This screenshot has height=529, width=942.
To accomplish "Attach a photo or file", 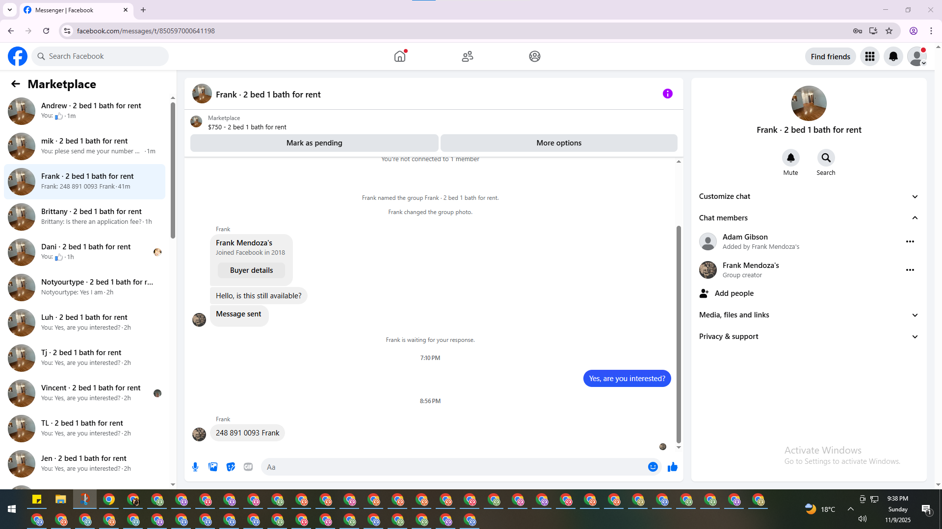I will [213, 467].
